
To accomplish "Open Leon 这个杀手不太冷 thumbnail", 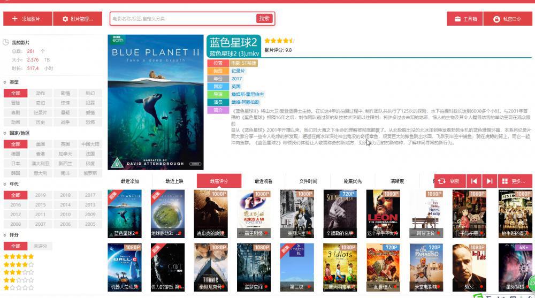I will click(x=383, y=213).
